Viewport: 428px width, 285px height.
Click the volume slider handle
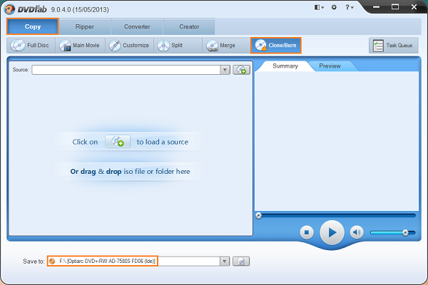(405, 233)
